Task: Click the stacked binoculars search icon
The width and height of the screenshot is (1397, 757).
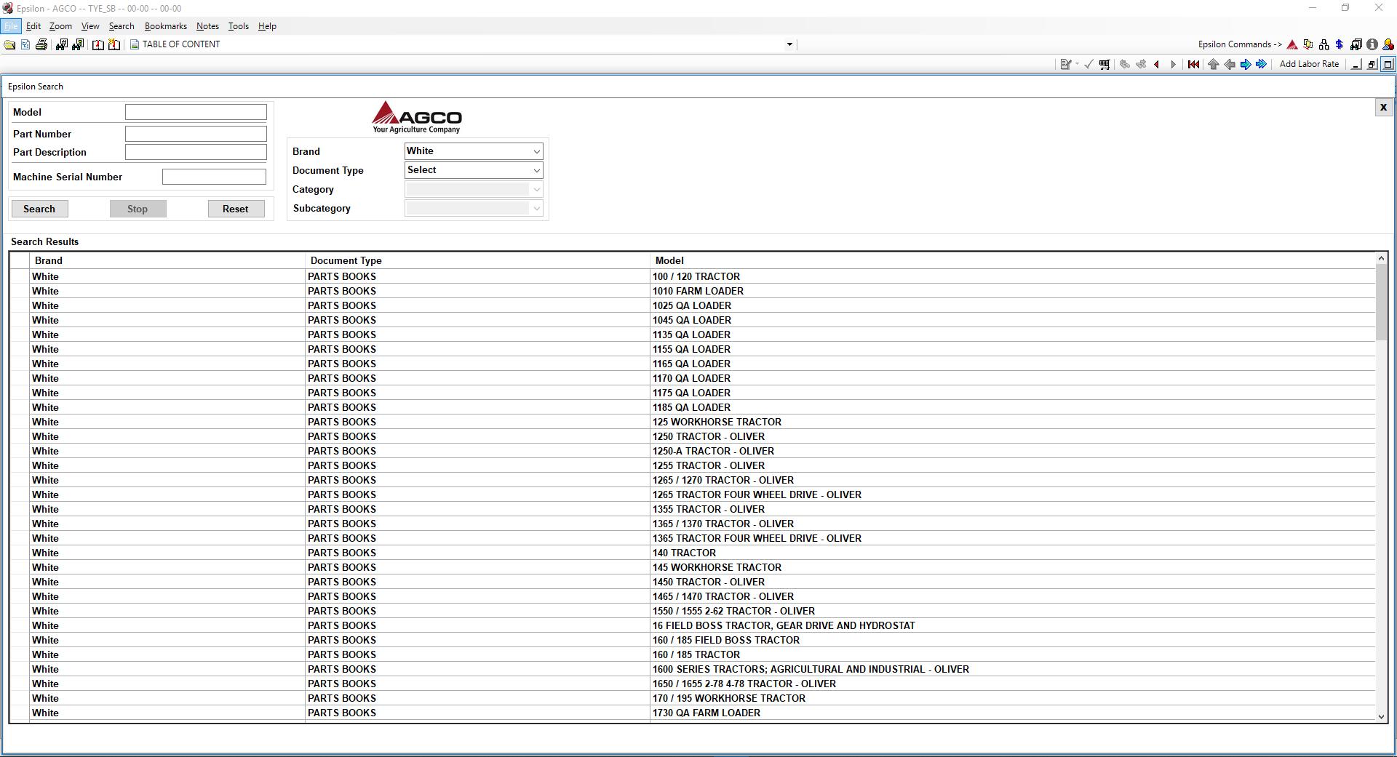Action: pyautogui.click(x=1356, y=45)
